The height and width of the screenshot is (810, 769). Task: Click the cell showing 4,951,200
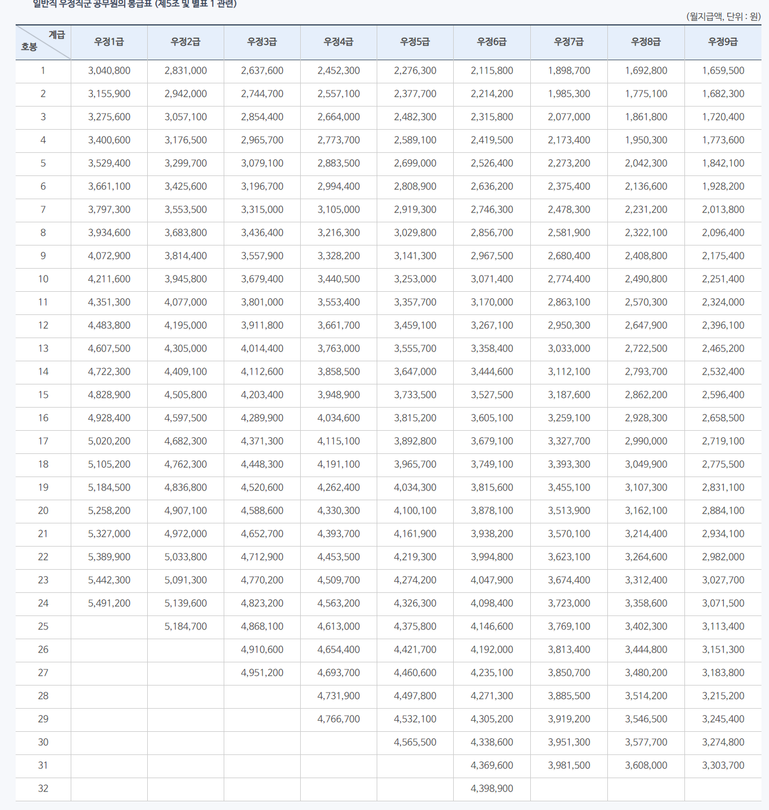[x=262, y=673]
